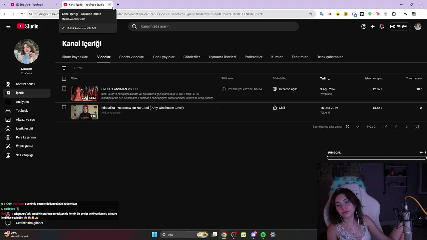Open the Amy Winehouse Cover thumbnail
Image resolution: width=427 pixels, height=240 pixels.
click(84, 112)
